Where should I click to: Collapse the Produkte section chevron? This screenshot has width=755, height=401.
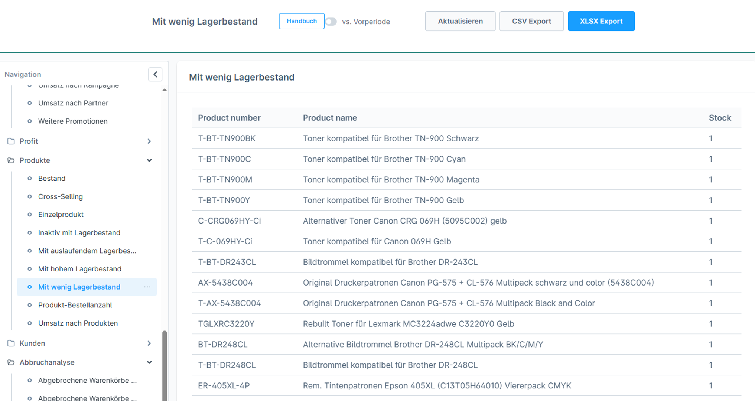pos(149,160)
